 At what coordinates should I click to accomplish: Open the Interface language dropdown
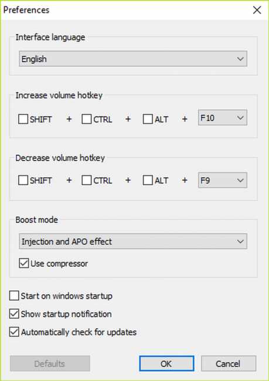tap(133, 59)
